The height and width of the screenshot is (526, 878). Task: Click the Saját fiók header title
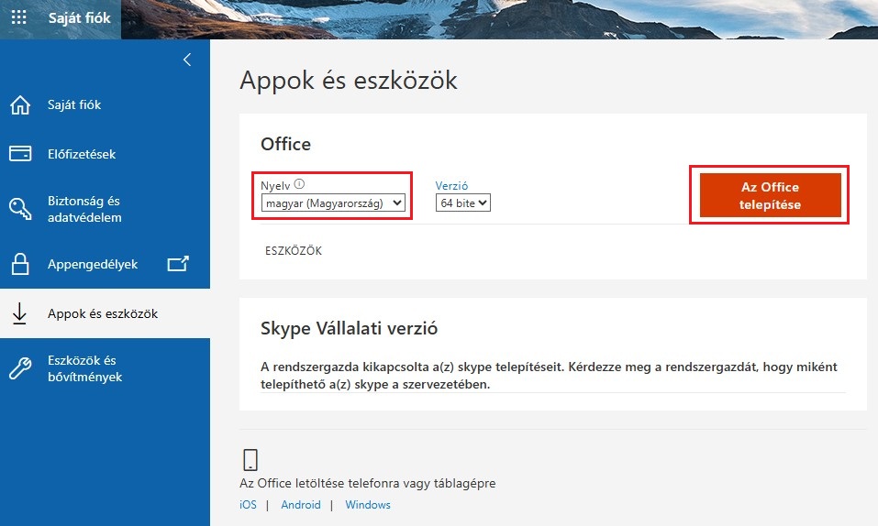pos(79,18)
